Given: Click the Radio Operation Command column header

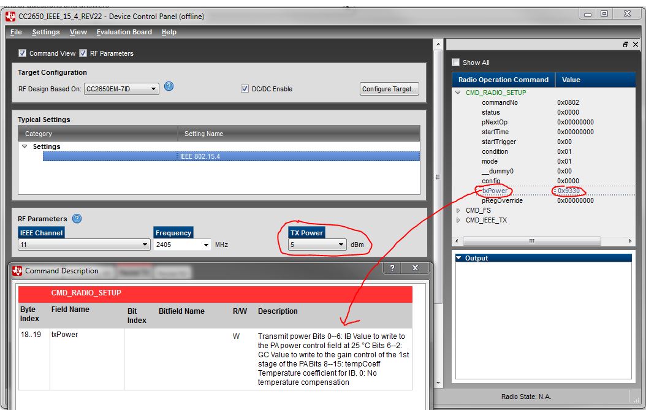Looking at the screenshot, I should (x=503, y=80).
